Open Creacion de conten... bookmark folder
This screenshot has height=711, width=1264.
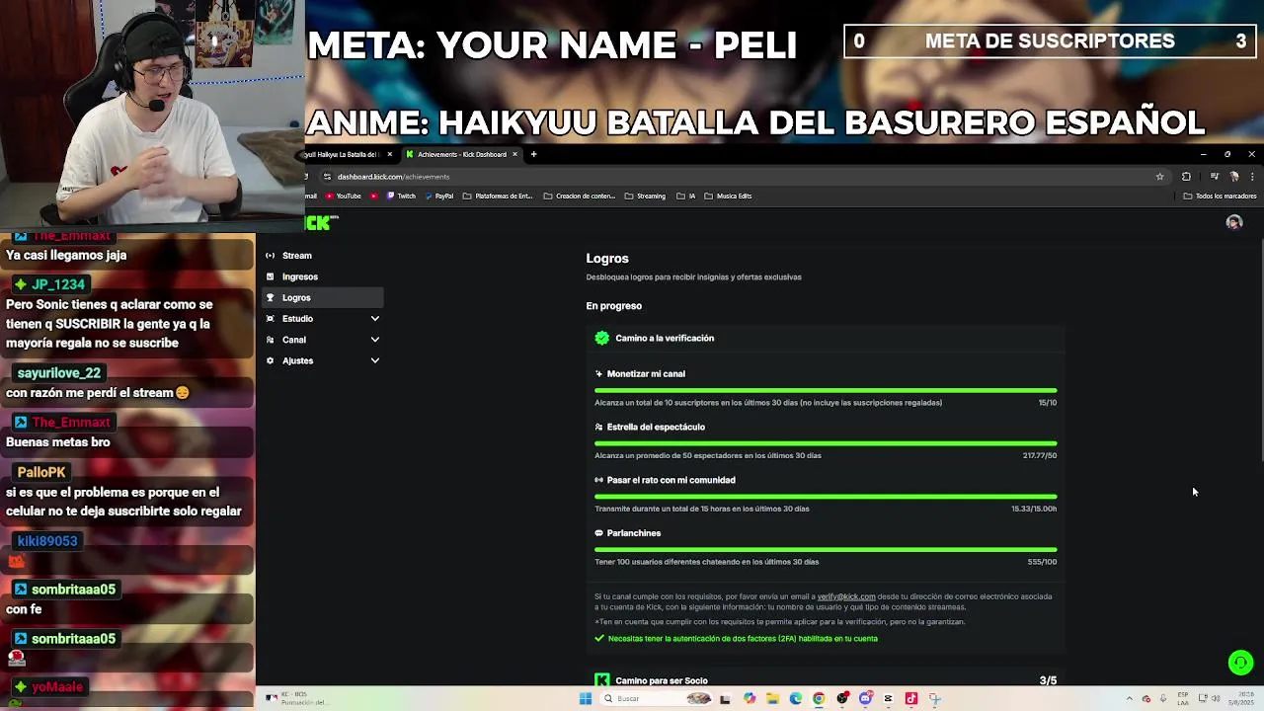tap(580, 196)
